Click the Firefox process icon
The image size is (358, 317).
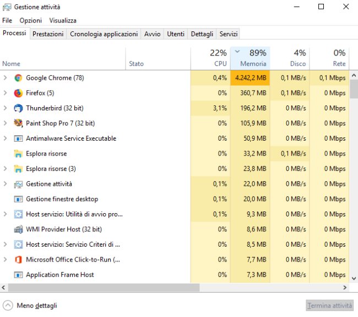coord(18,93)
